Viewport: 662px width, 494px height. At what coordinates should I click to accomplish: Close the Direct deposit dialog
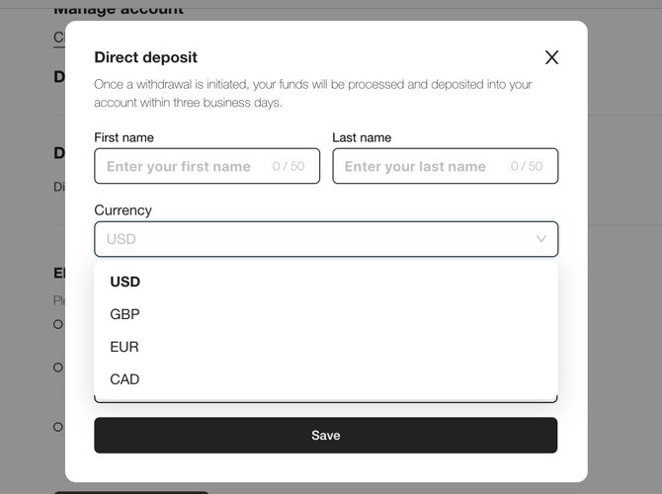[551, 57]
